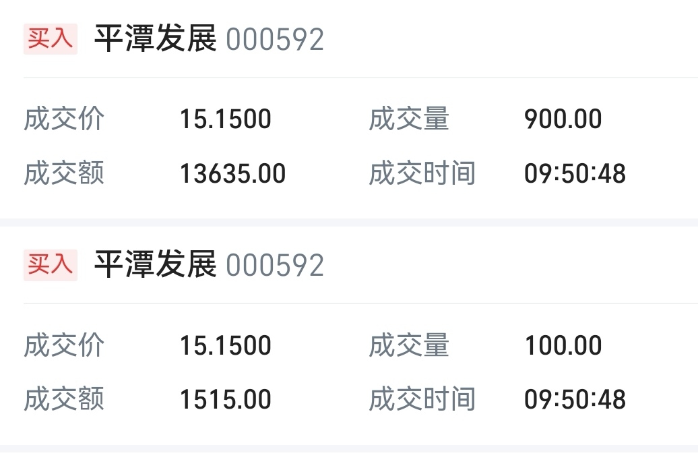Tap the 成交价 label in the first record
The height and width of the screenshot is (470, 698).
tap(64, 119)
